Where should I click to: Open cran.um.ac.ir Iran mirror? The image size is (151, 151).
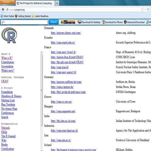click(61, 140)
